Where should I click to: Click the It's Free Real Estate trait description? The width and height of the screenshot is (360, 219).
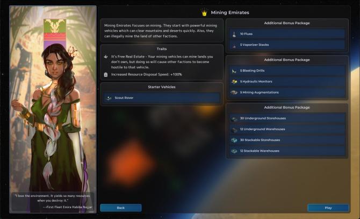pyautogui.click(x=162, y=62)
